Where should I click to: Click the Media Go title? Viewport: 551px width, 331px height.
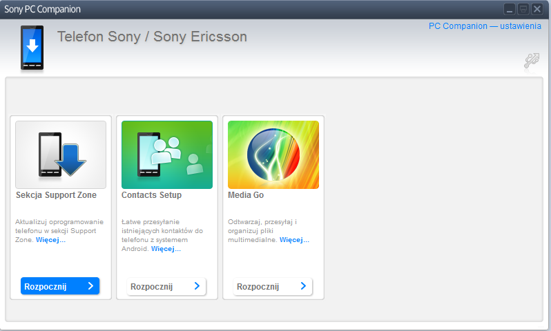(246, 195)
